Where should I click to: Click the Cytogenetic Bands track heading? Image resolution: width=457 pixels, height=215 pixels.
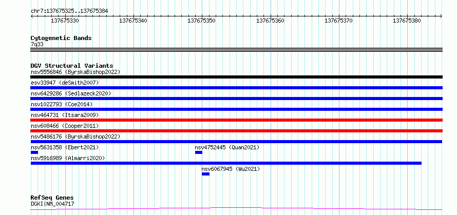[61, 38]
